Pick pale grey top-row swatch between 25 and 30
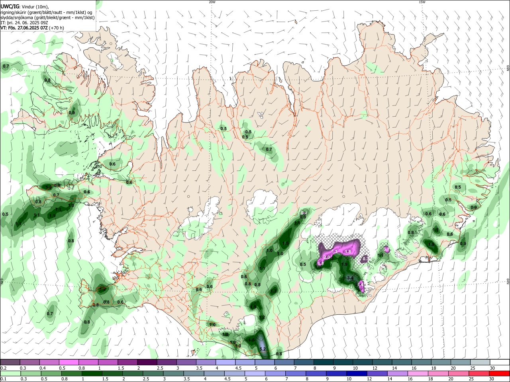The width and height of the screenshot is (510, 382). (480, 362)
